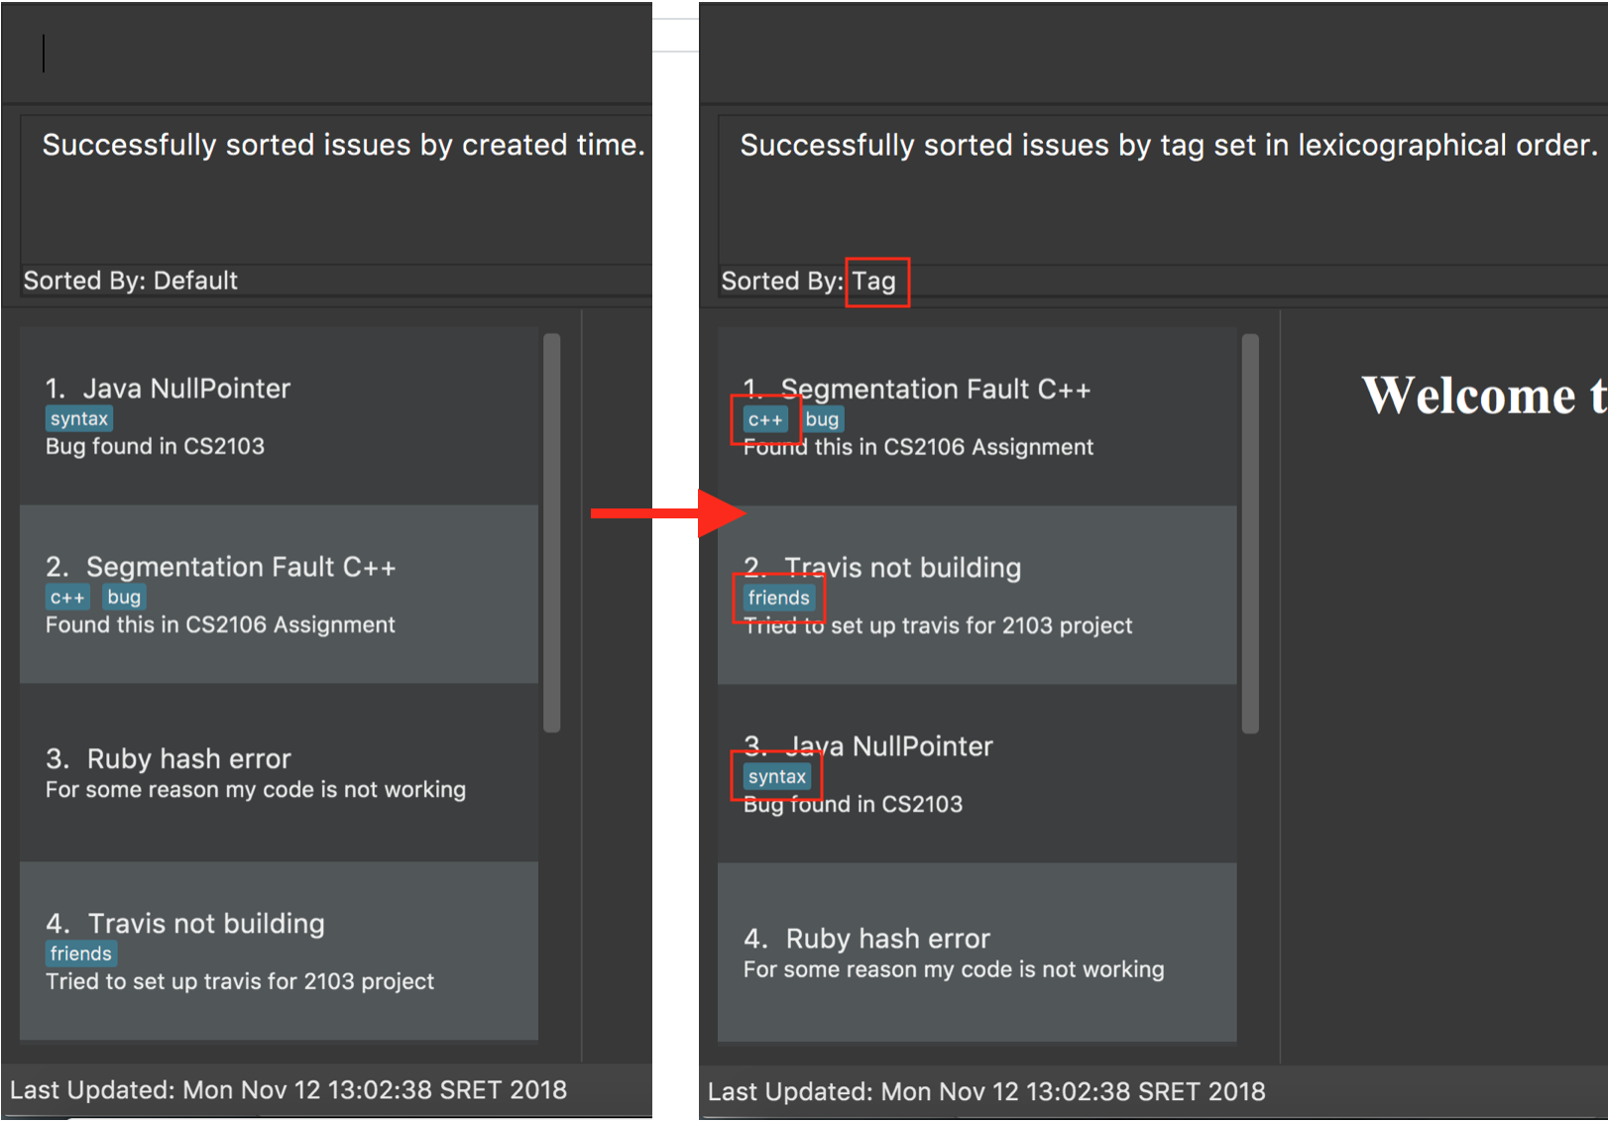This screenshot has width=1608, height=1122.
Task: Click 'Bug found in CS2103' text in left list
Action: pyautogui.click(x=155, y=446)
